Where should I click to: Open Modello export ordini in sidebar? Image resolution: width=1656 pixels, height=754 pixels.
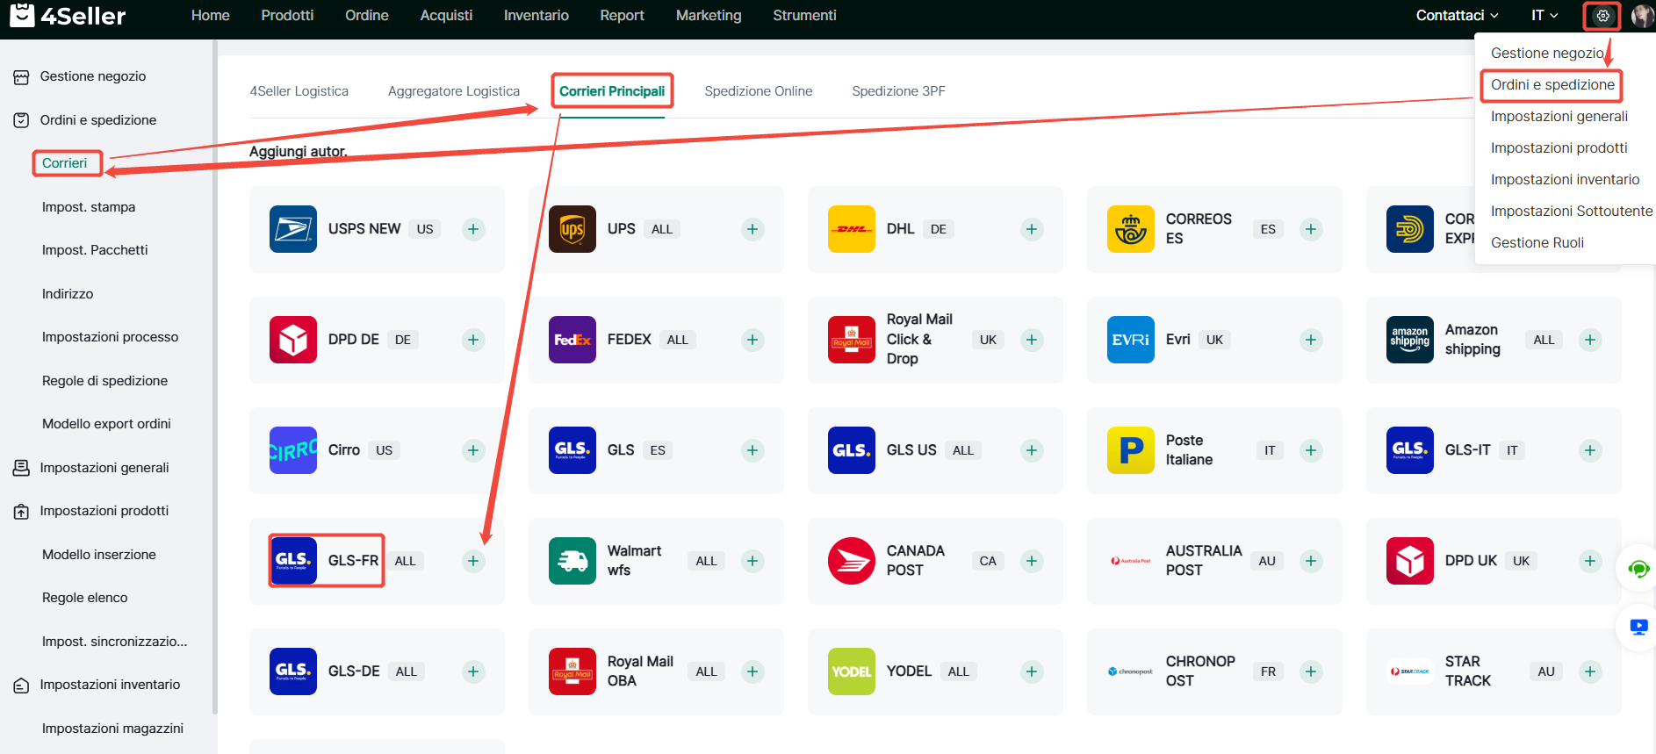click(106, 424)
